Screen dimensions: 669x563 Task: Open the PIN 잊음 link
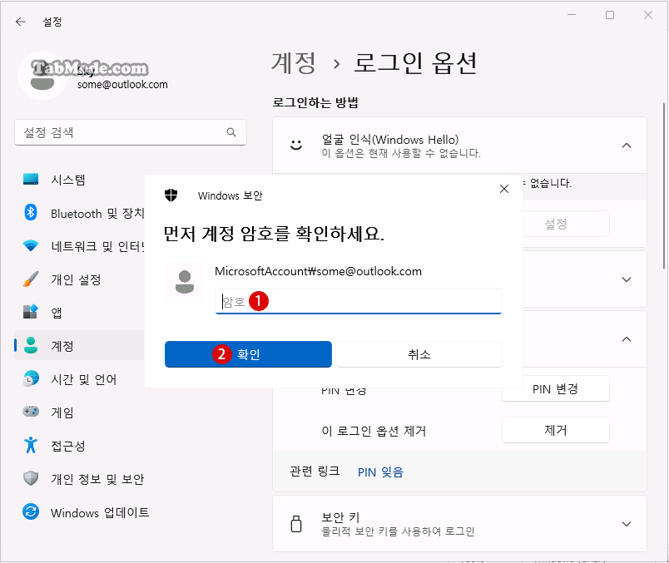[380, 472]
